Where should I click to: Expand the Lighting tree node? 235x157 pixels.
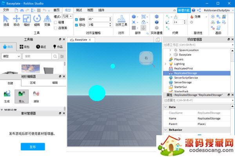pos(165,64)
